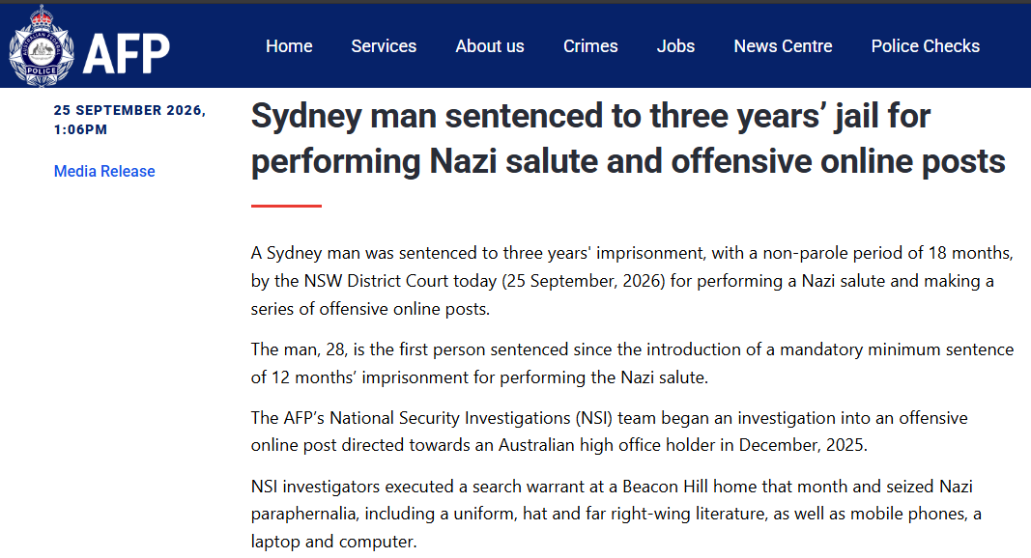This screenshot has width=1031, height=558.
Task: Click the article headline about Sydney man sentenced
Action: pos(628,139)
